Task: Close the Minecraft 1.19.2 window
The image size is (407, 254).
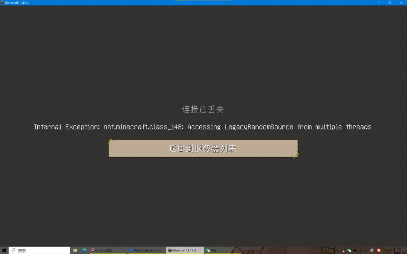Action: (401, 3)
